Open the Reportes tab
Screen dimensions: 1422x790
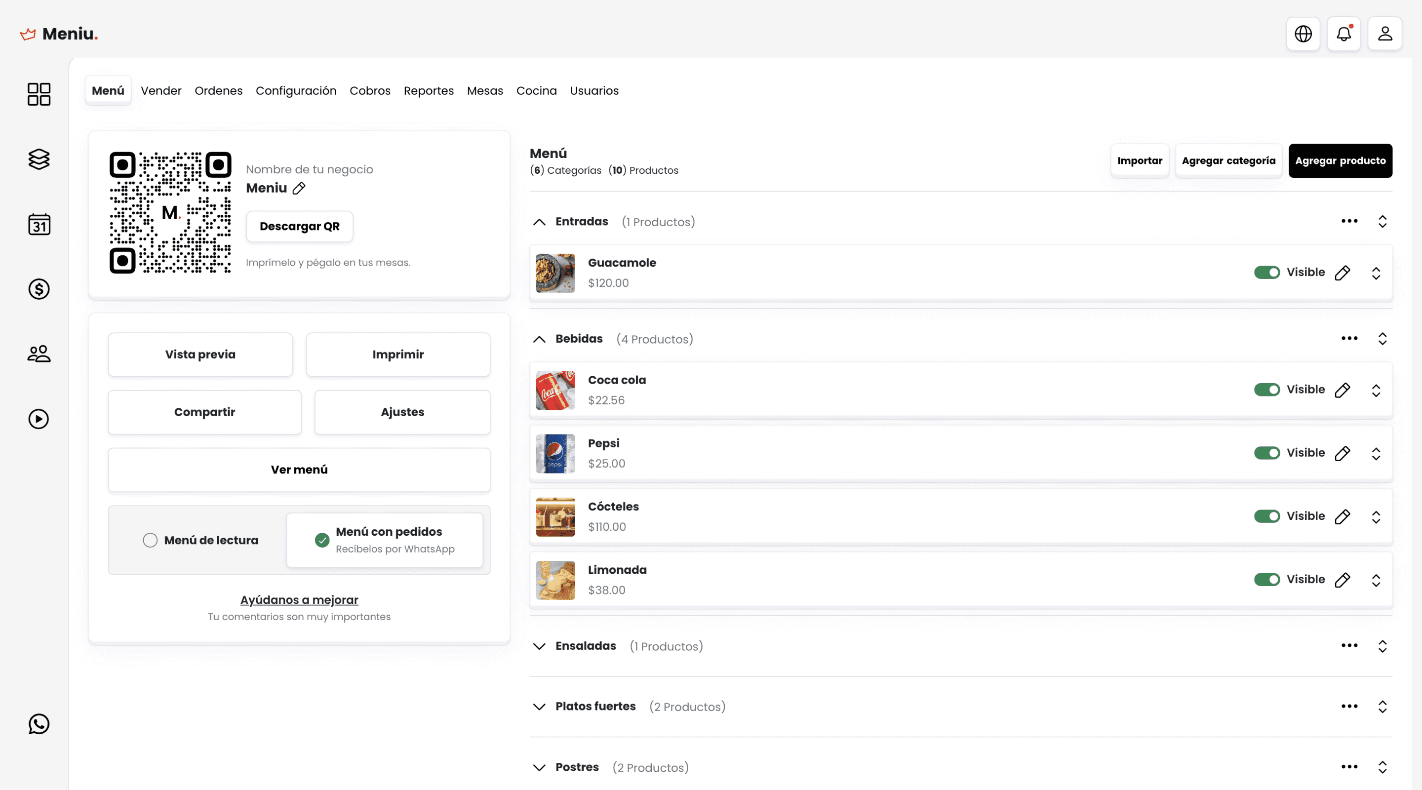point(429,90)
